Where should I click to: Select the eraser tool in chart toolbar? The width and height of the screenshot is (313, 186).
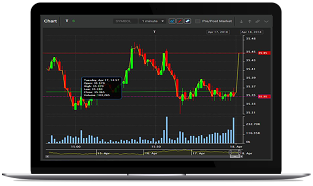tap(187, 21)
